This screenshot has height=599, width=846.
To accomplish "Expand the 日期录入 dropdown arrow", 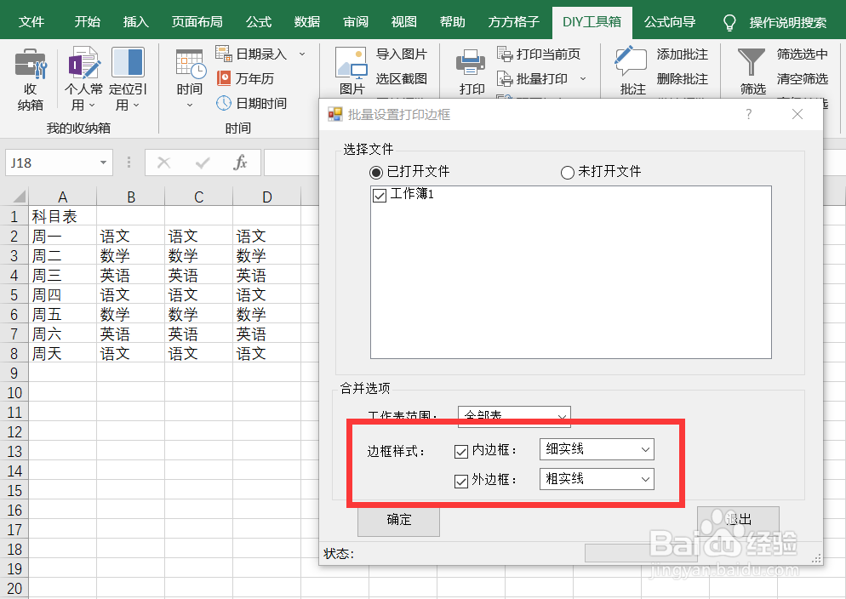I will click(302, 53).
